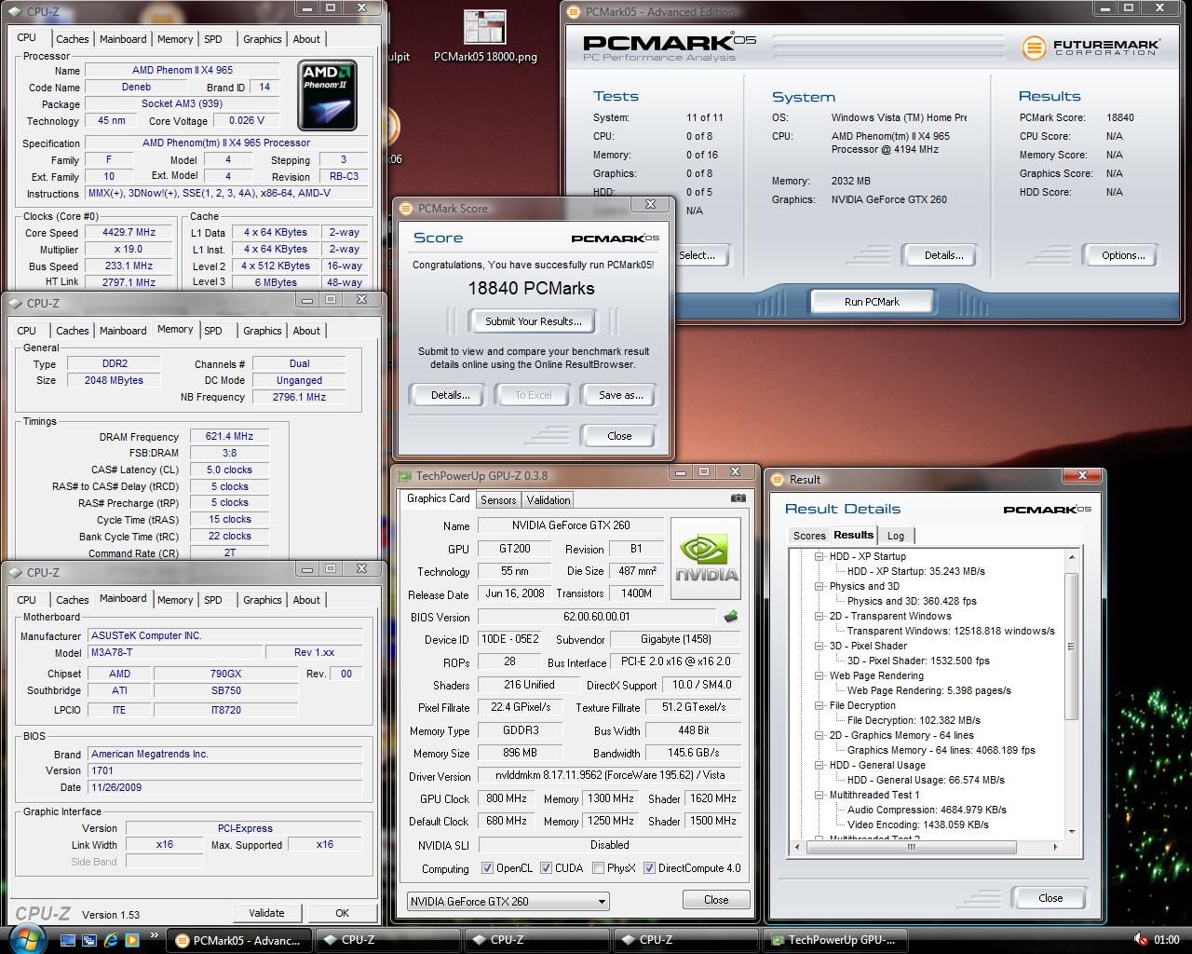Click Save as... in PCMark Score dialog

click(620, 395)
